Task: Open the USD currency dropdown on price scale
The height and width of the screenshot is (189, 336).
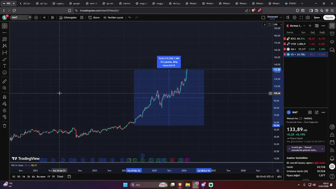Action: [x=277, y=24]
